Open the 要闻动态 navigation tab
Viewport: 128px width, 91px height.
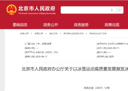click(20, 25)
